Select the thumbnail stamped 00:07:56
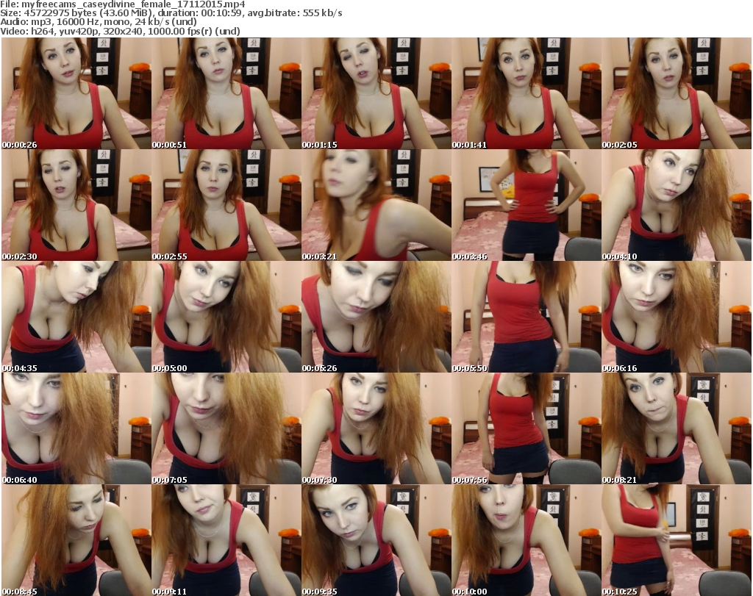This screenshot has height=596, width=753. click(x=527, y=428)
